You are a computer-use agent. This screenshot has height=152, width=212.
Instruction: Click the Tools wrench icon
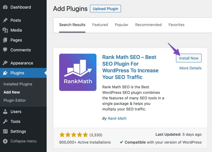click(5, 122)
